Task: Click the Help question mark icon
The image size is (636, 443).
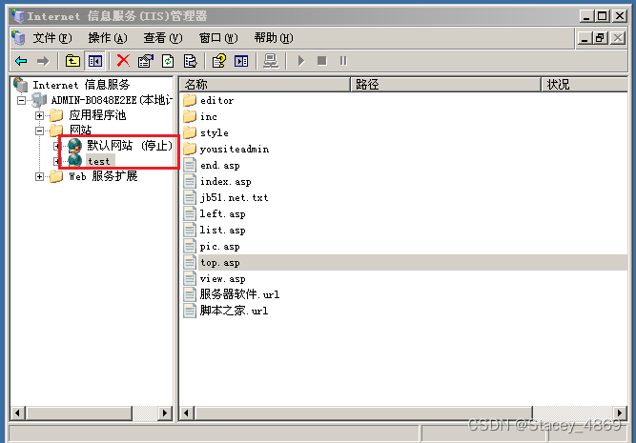Action: [219, 61]
